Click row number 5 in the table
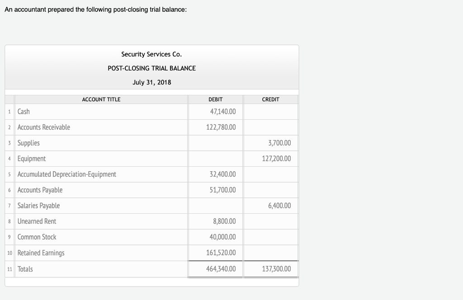Viewport: 463px width, 300px height. (x=9, y=174)
